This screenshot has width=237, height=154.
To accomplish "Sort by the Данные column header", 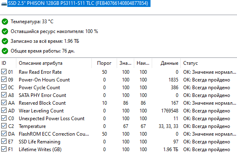I will tap(166, 63).
